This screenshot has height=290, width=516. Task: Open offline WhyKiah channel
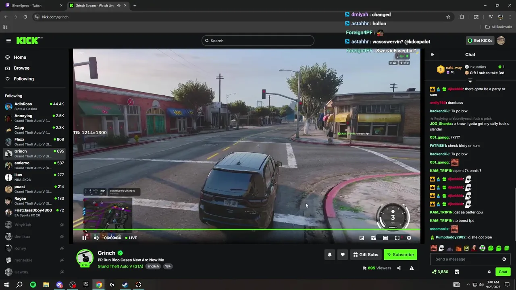(34, 225)
